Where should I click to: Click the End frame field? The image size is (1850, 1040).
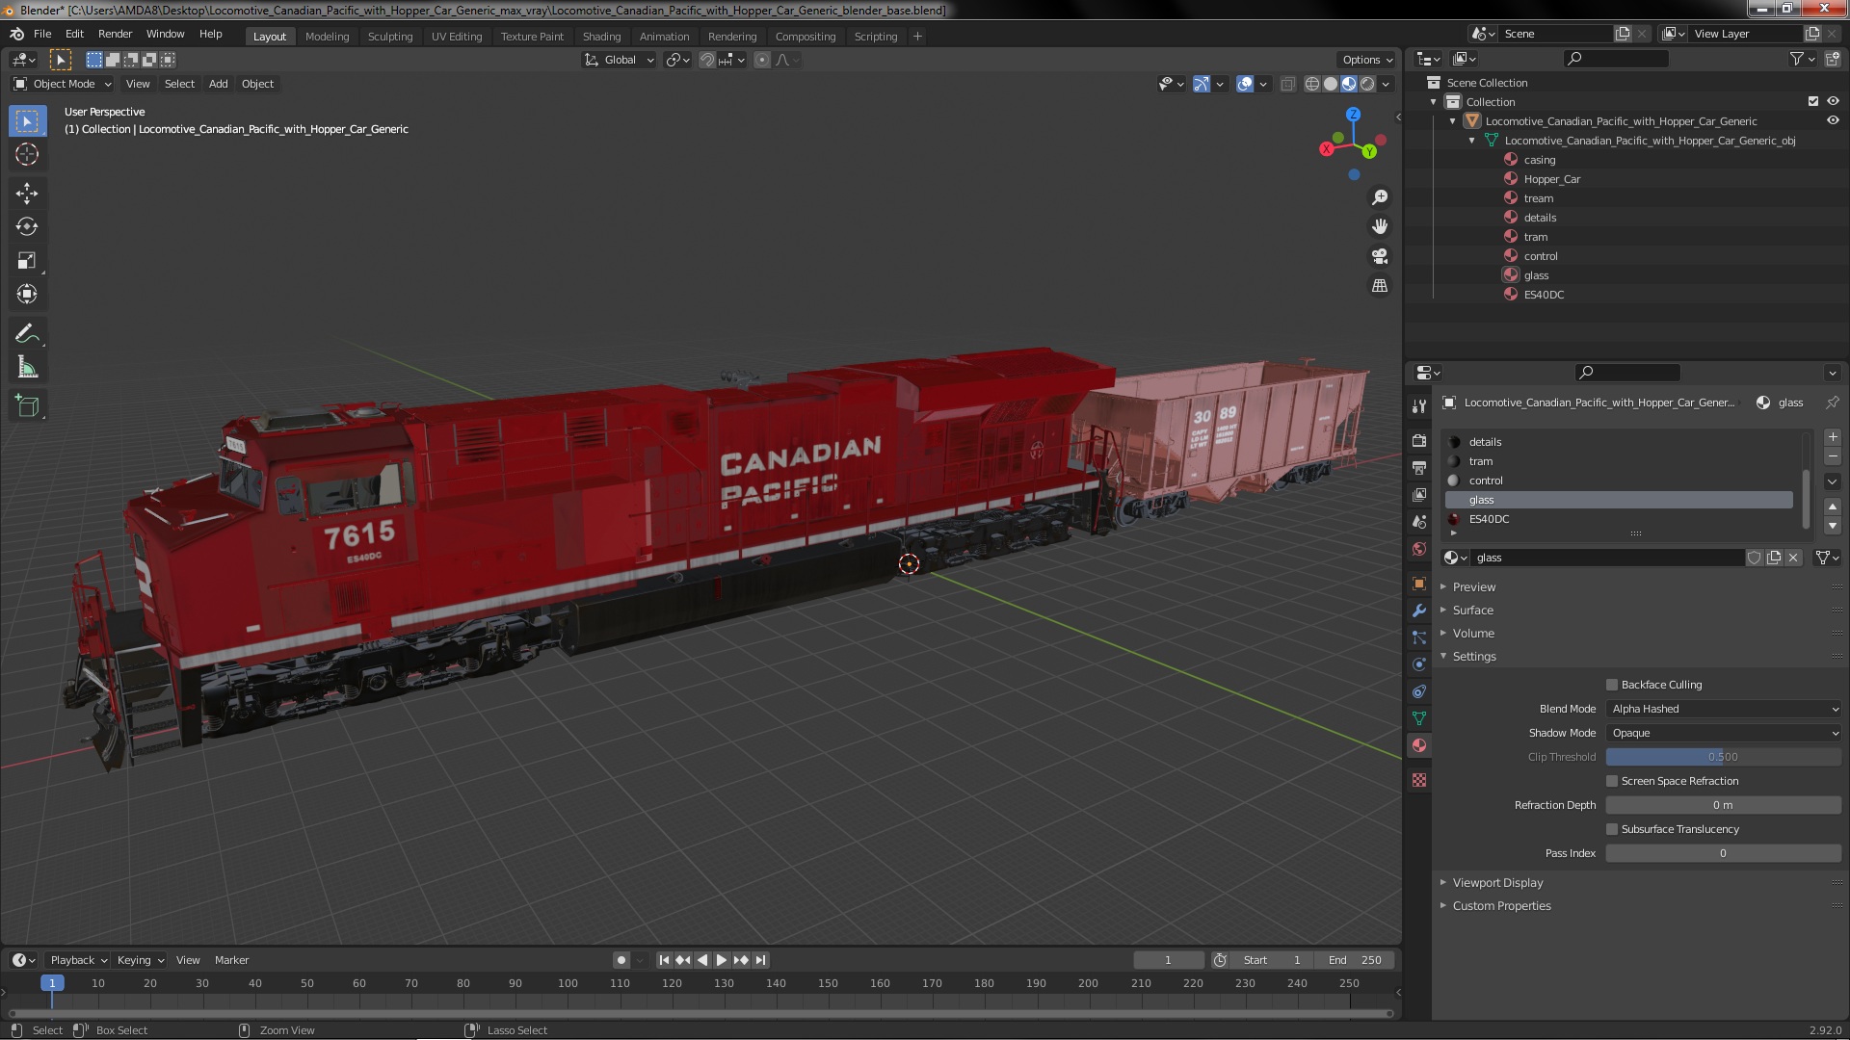(x=1356, y=960)
